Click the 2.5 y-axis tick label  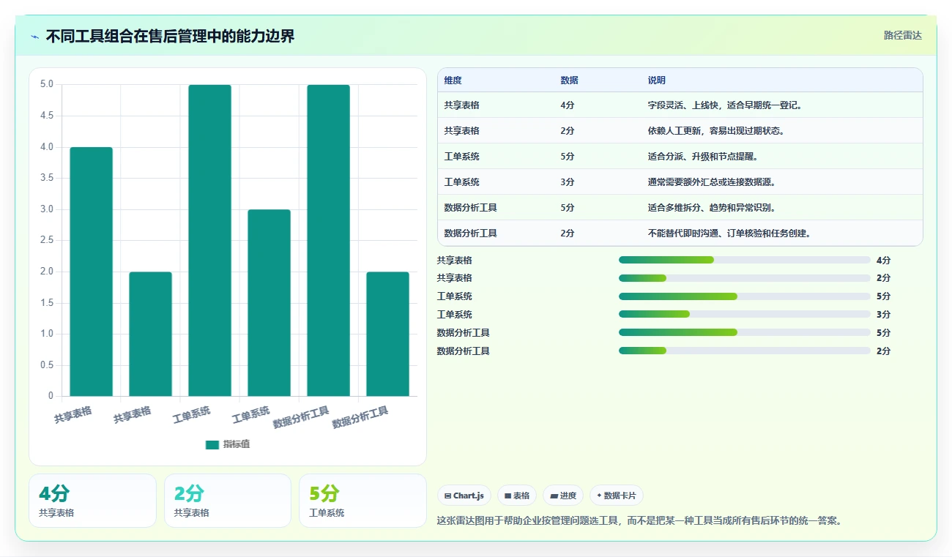pos(46,240)
